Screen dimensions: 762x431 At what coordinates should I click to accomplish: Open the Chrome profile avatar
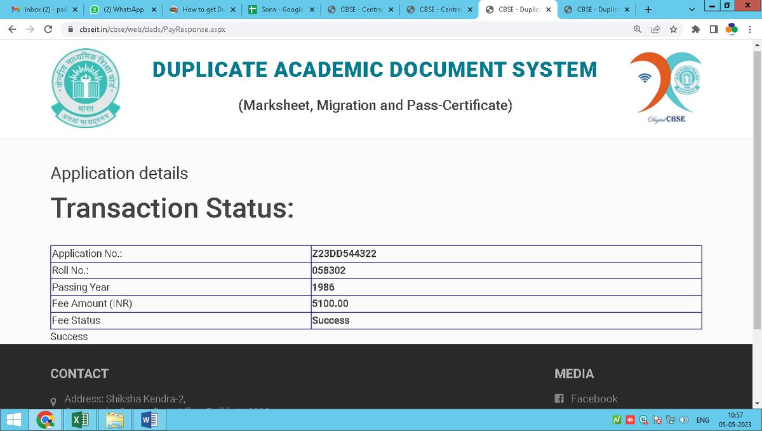(x=732, y=29)
